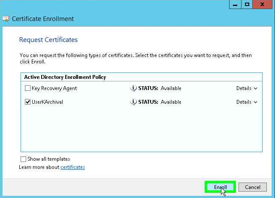Image resolution: width=275 pixels, height=198 pixels.
Task: Click the info icon beside UserKArchival status
Action: click(x=133, y=102)
